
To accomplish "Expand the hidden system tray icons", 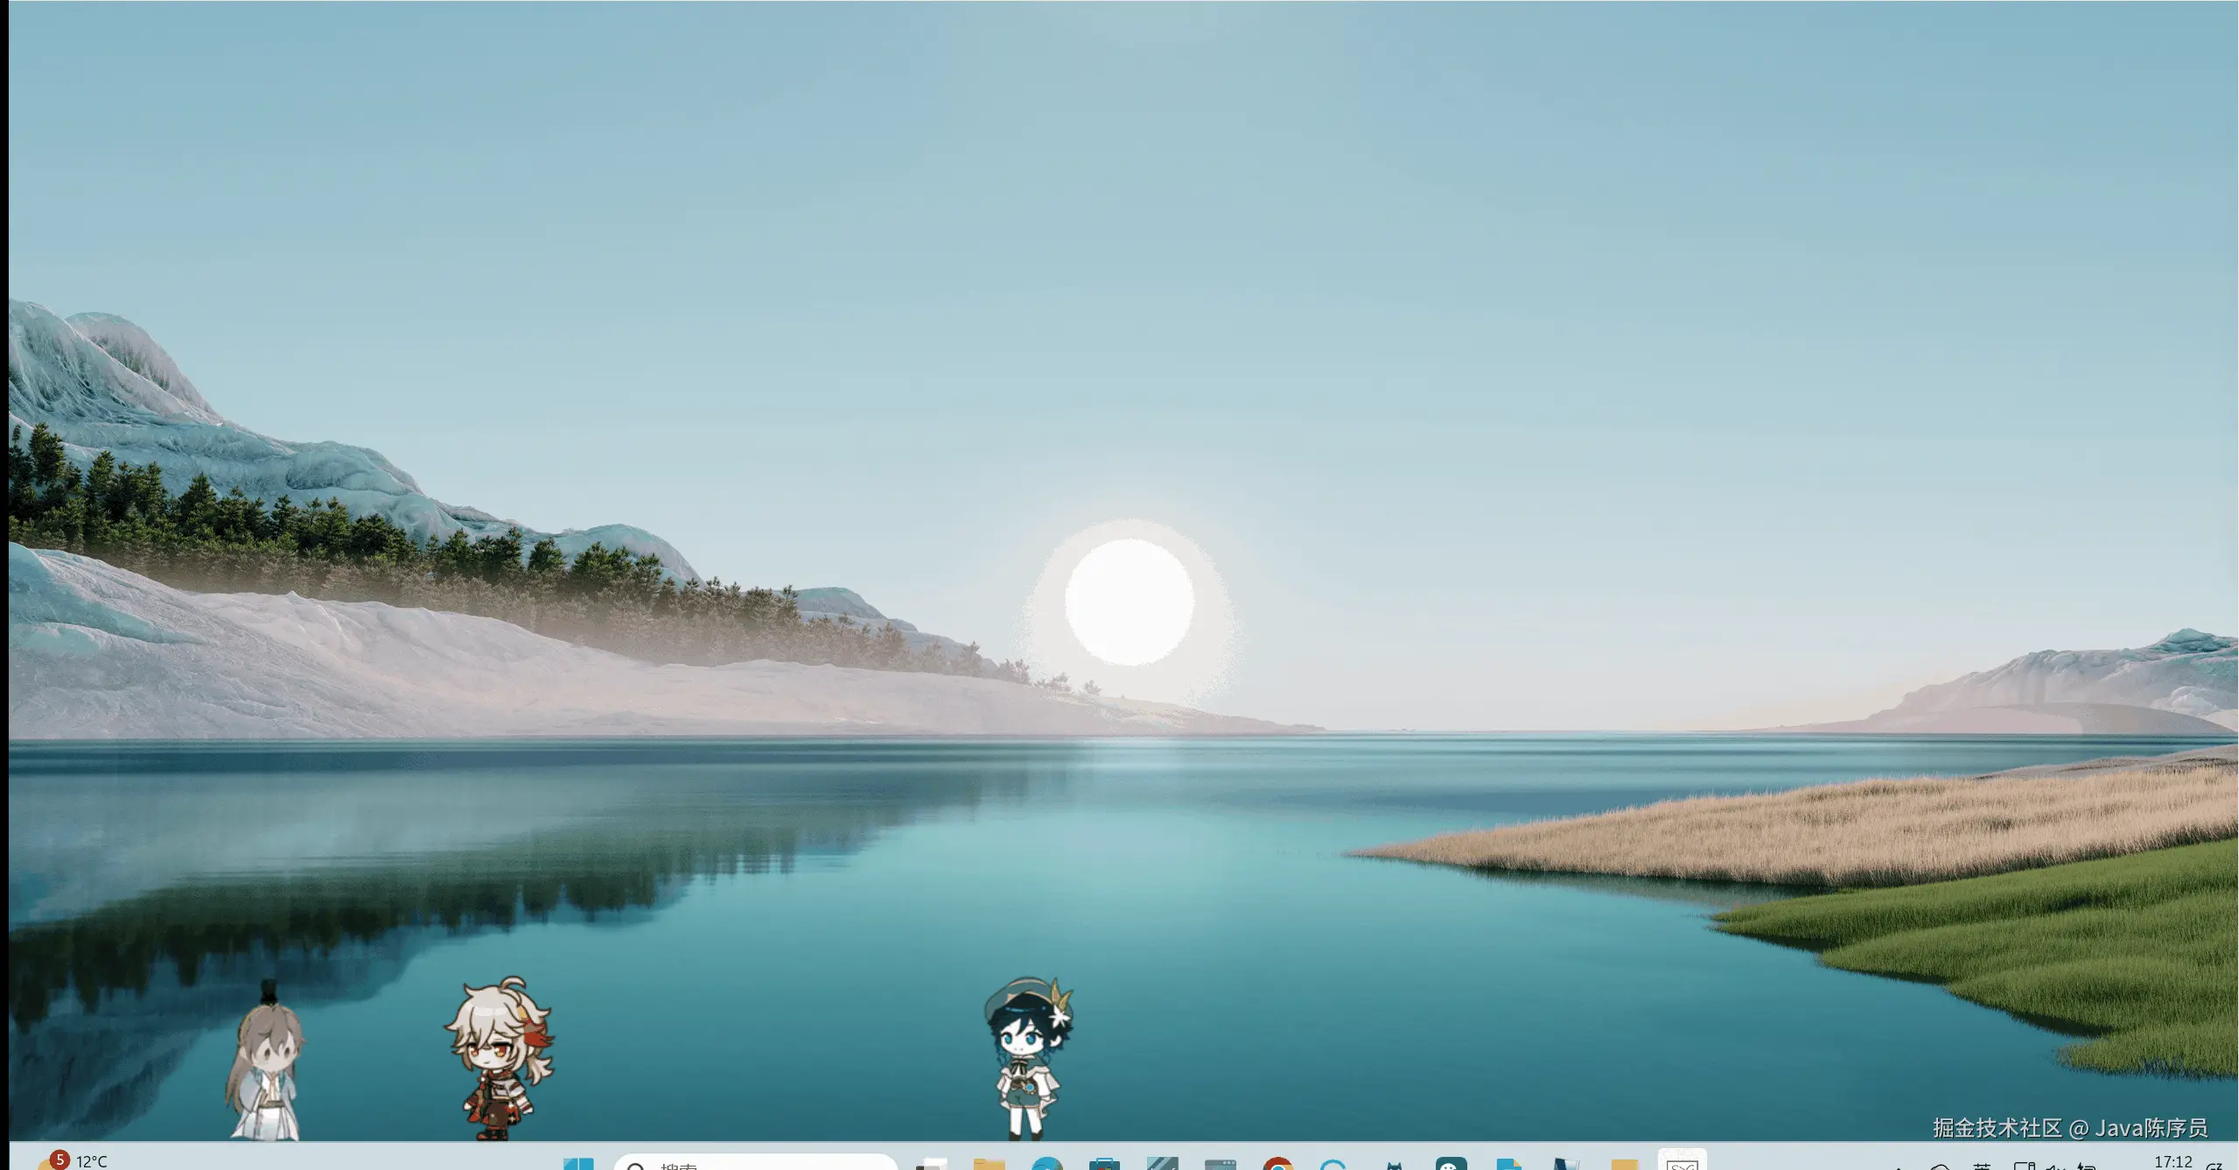I will (1899, 1167).
